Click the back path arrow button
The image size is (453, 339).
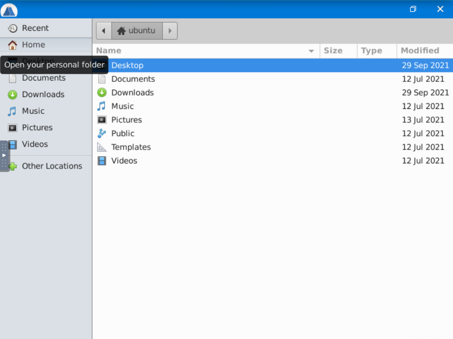tap(104, 31)
